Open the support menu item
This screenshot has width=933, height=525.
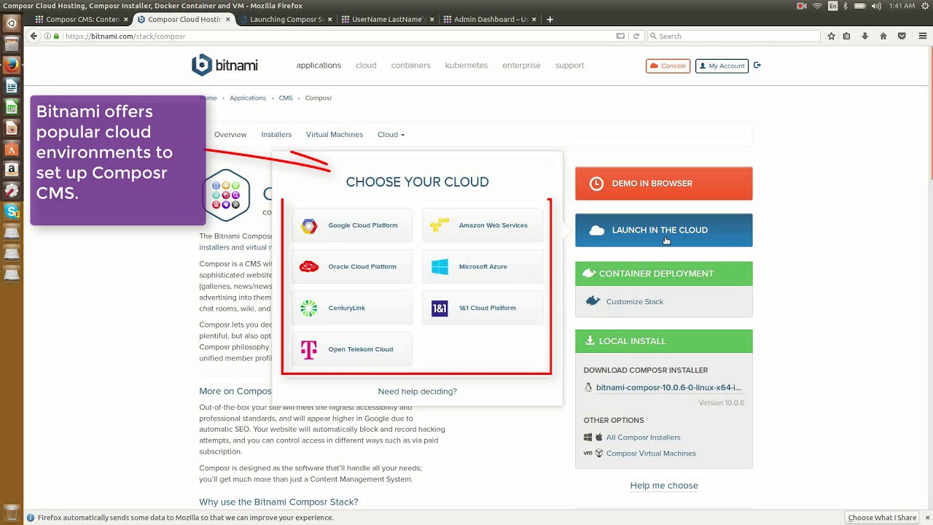click(x=569, y=66)
